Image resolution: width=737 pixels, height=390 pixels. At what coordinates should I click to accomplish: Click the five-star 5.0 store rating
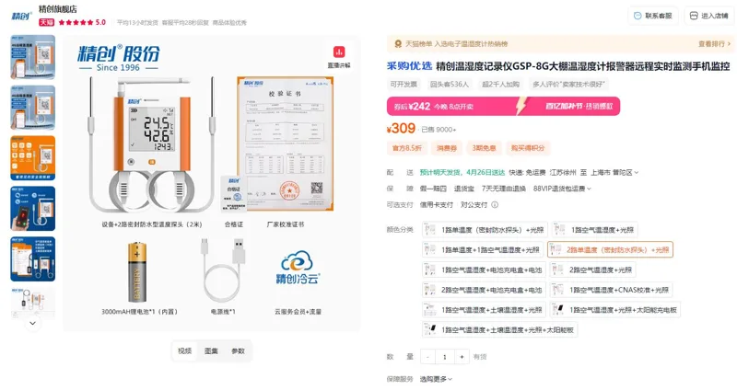82,22
